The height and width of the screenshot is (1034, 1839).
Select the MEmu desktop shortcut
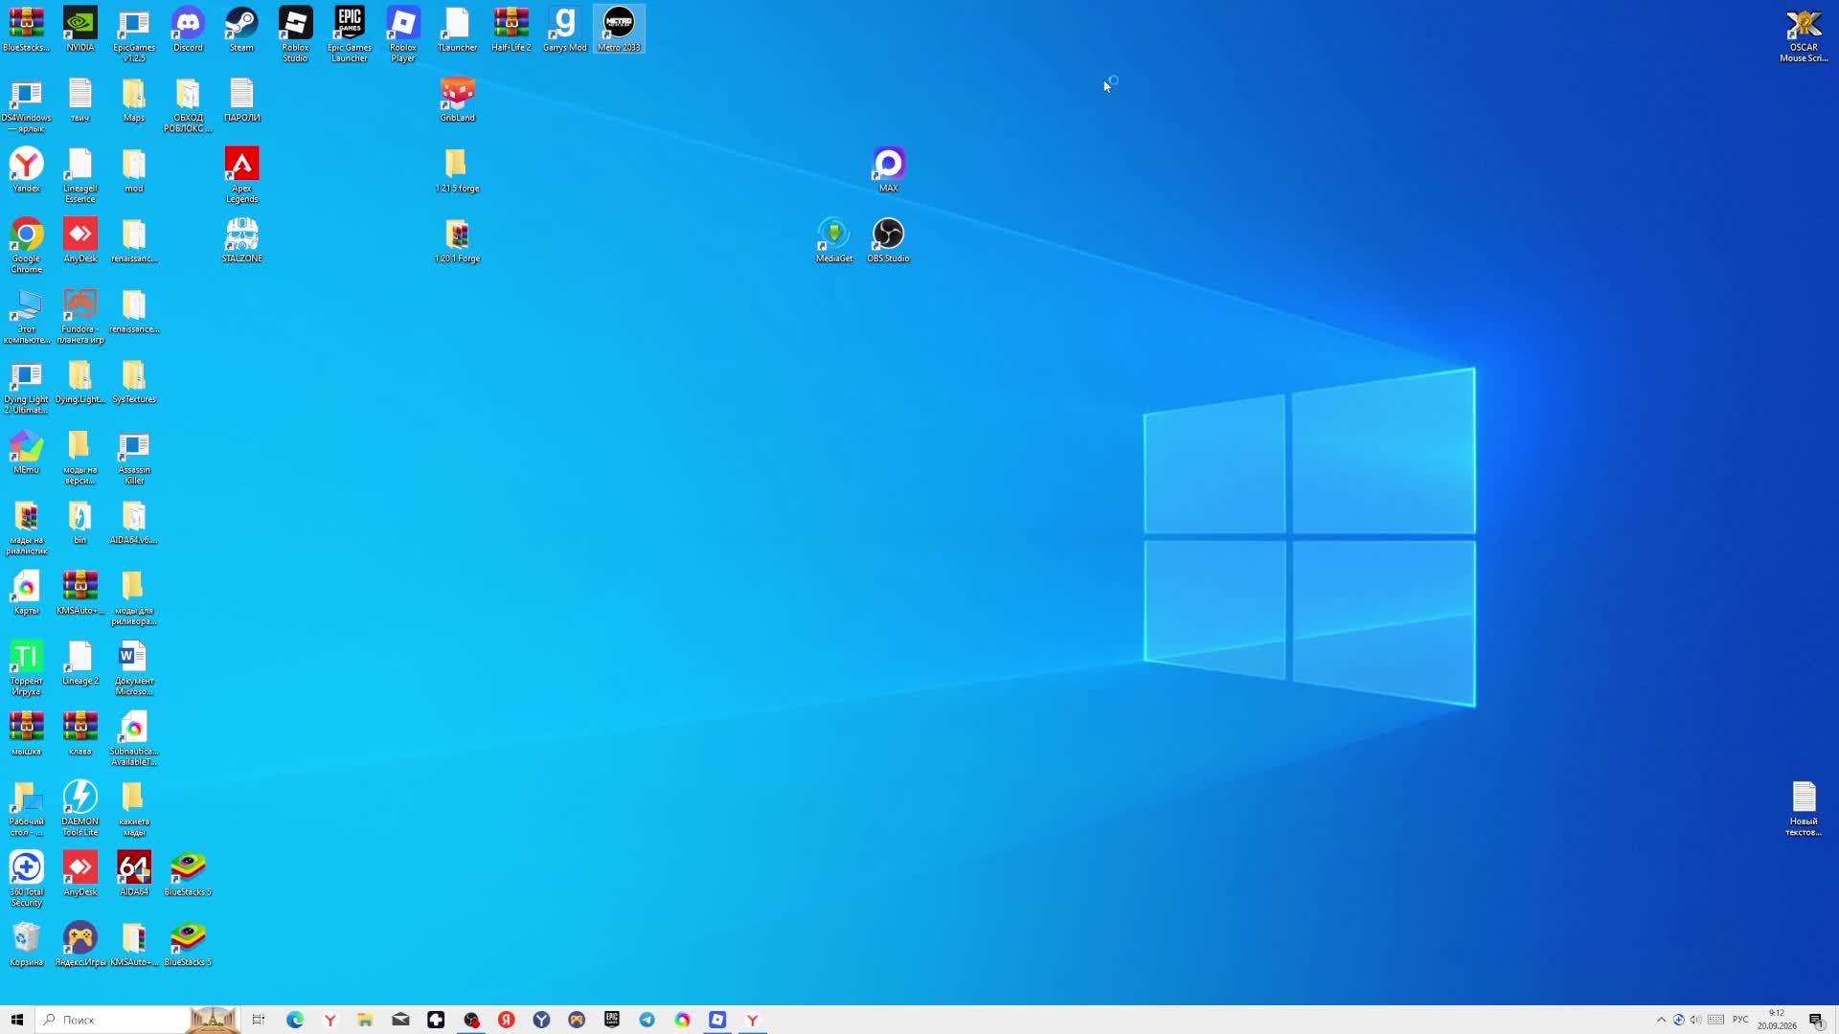(x=27, y=451)
